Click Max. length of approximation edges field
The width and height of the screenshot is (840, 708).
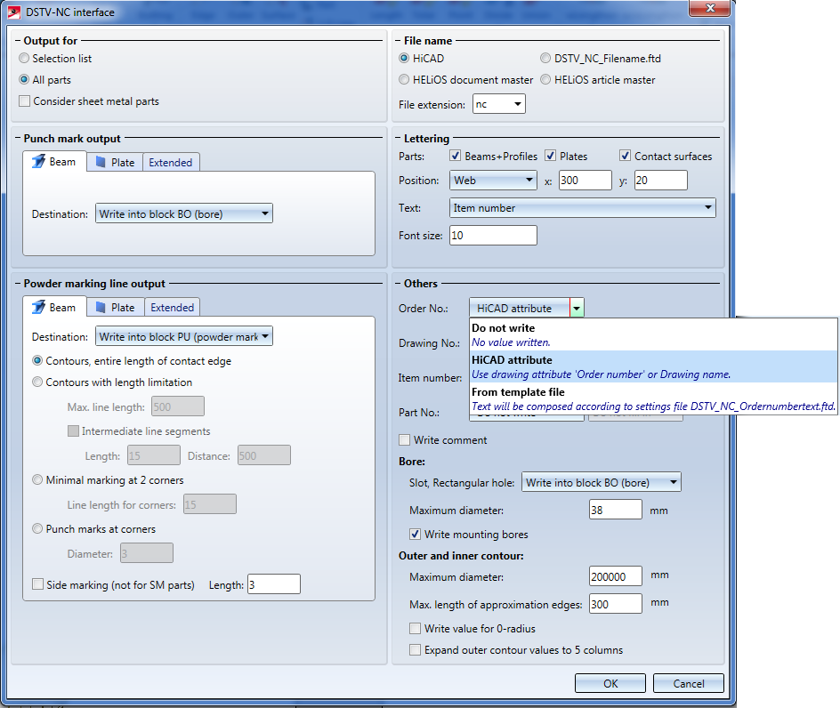(616, 604)
